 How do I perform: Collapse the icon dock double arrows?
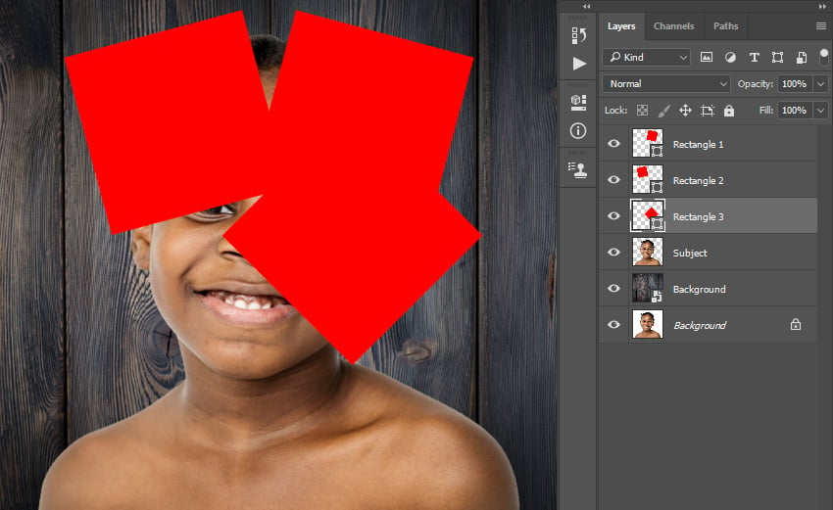(x=586, y=7)
